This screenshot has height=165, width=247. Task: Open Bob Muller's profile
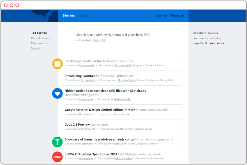coord(120,144)
